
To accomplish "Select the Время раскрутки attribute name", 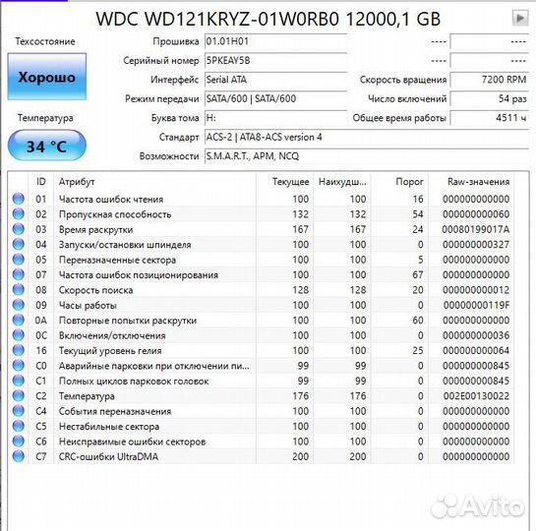I will tap(95, 229).
